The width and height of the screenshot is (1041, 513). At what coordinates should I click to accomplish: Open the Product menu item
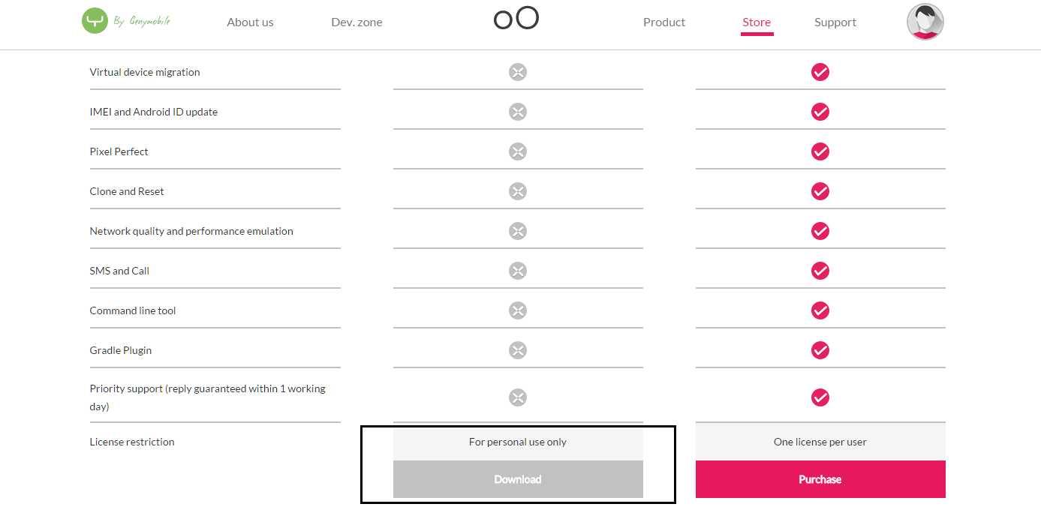[664, 22]
